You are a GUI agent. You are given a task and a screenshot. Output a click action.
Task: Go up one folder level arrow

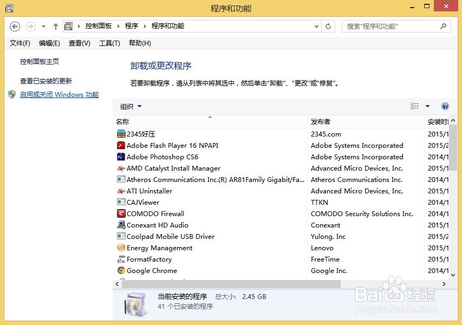[x=55, y=27]
